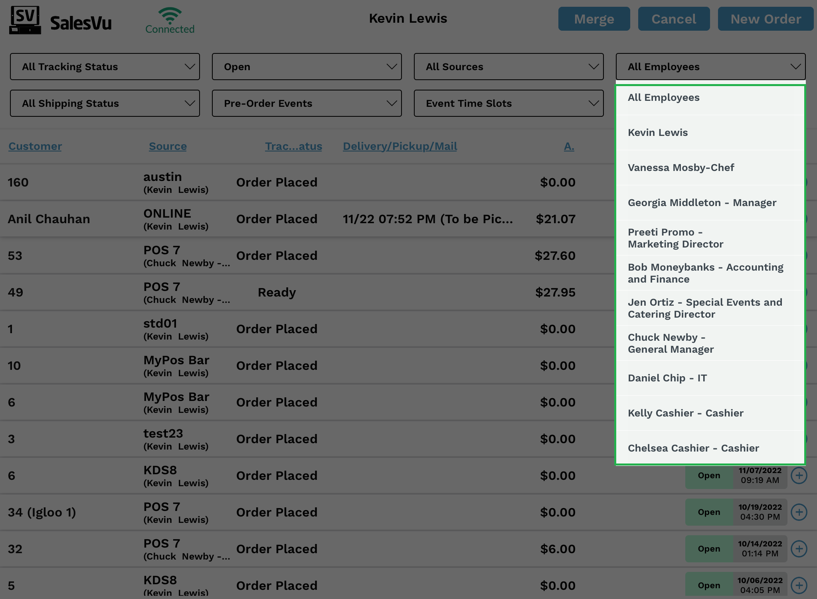Click the SalesVu logo icon
The height and width of the screenshot is (599, 817).
[25, 20]
